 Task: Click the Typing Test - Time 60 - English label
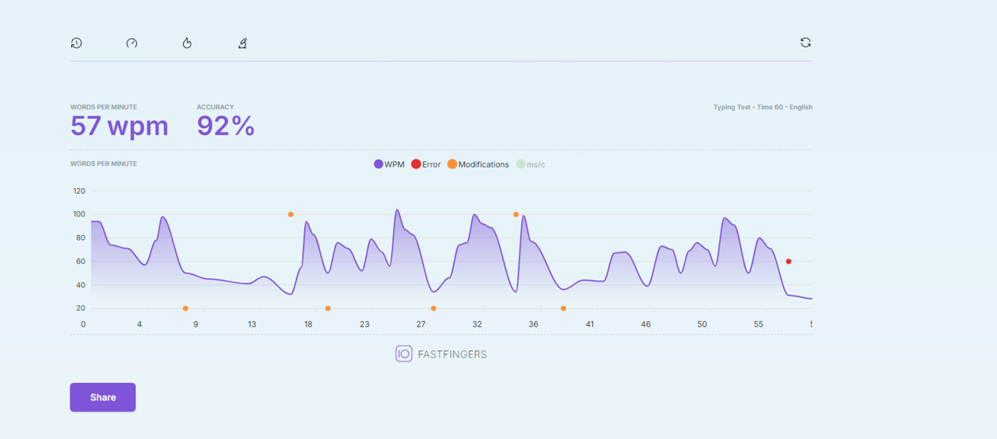(x=763, y=107)
